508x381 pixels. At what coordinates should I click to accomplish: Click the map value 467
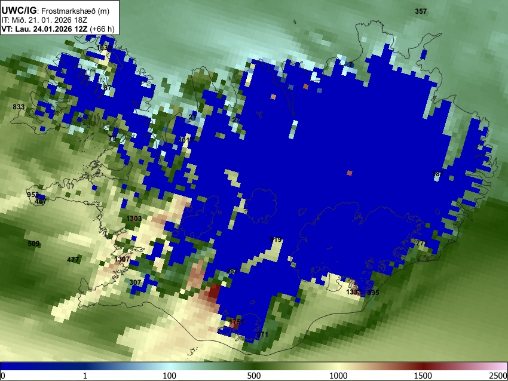tap(41, 201)
